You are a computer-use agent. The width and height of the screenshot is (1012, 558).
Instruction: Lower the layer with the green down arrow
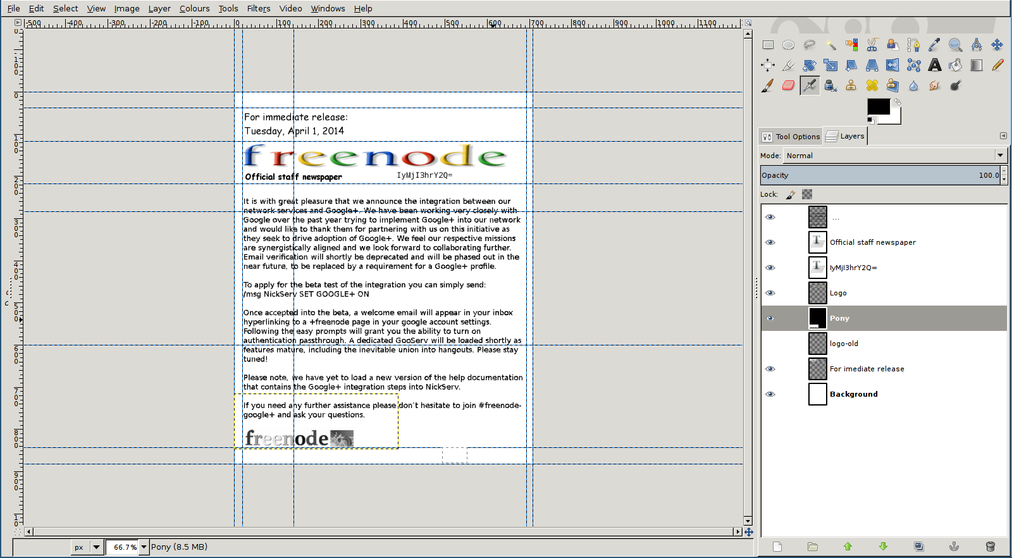click(884, 547)
